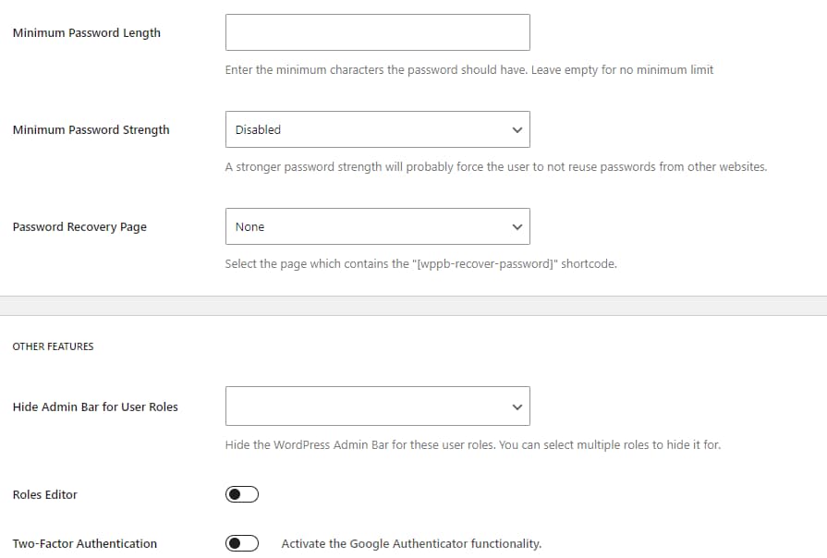This screenshot has height=558, width=827.
Task: Click the Google Authenticator description text
Action: coord(411,543)
